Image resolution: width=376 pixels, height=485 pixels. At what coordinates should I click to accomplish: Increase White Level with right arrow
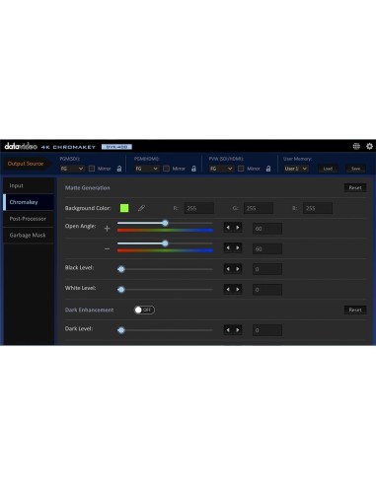(x=238, y=289)
